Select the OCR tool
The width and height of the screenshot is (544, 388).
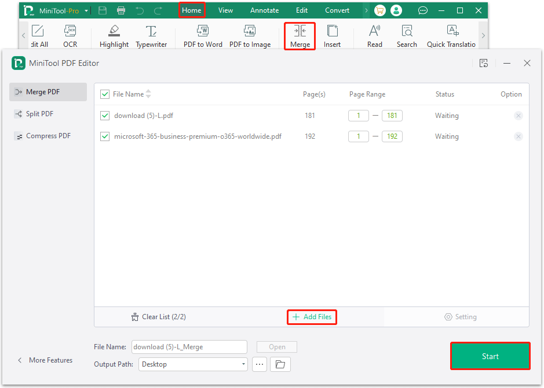coord(70,36)
